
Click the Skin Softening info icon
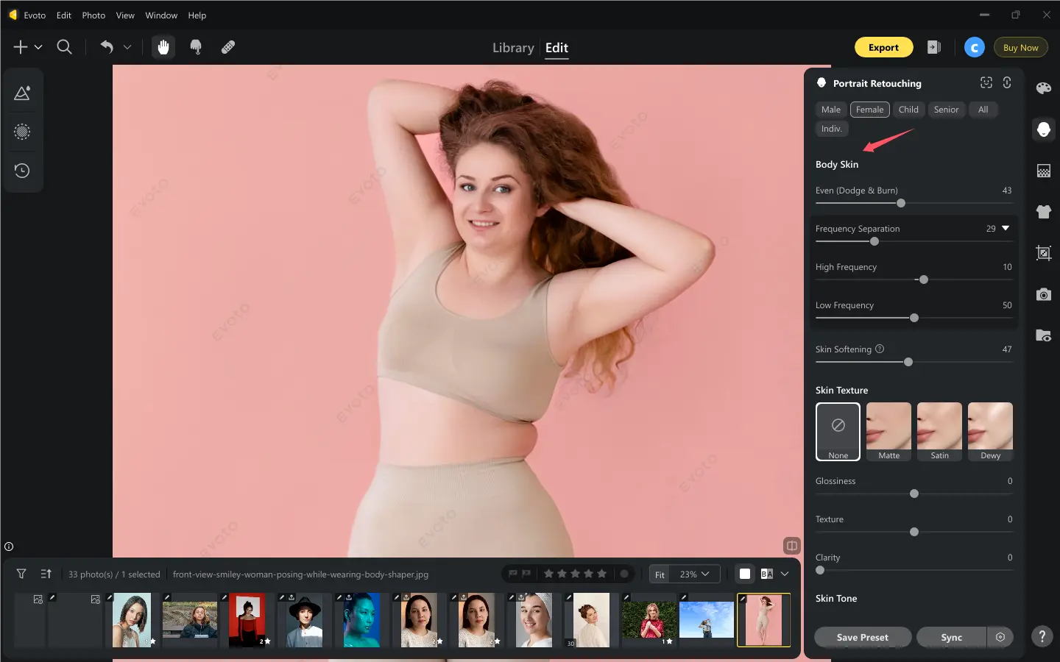(x=880, y=349)
